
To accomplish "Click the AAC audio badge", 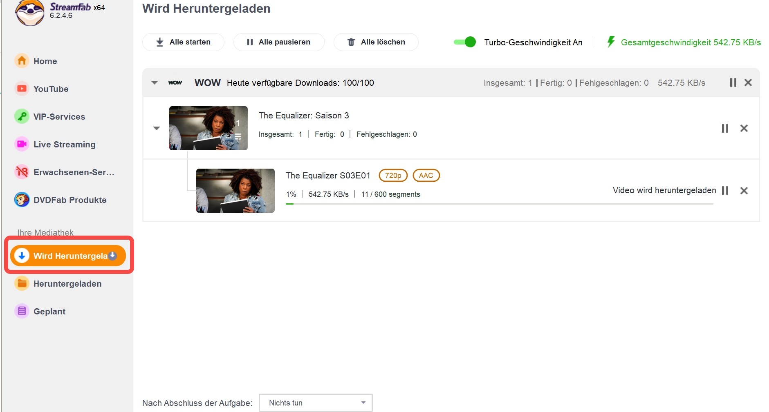I will 426,176.
